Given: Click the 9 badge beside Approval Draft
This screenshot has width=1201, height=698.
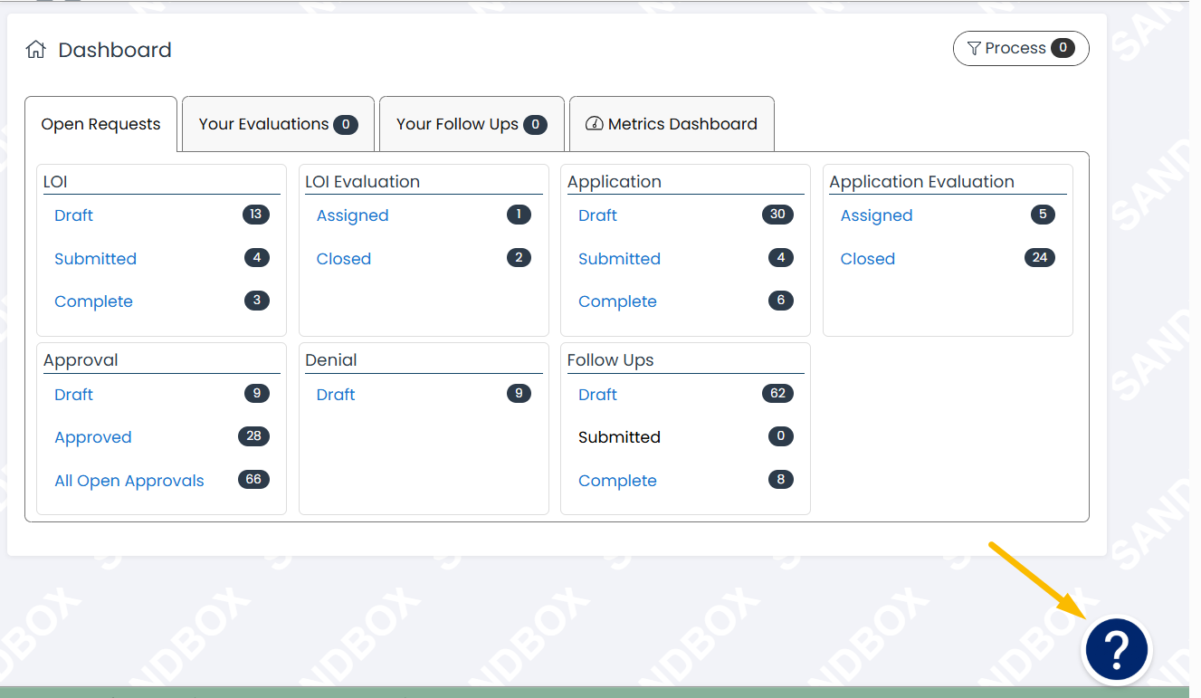Looking at the screenshot, I should point(257,394).
